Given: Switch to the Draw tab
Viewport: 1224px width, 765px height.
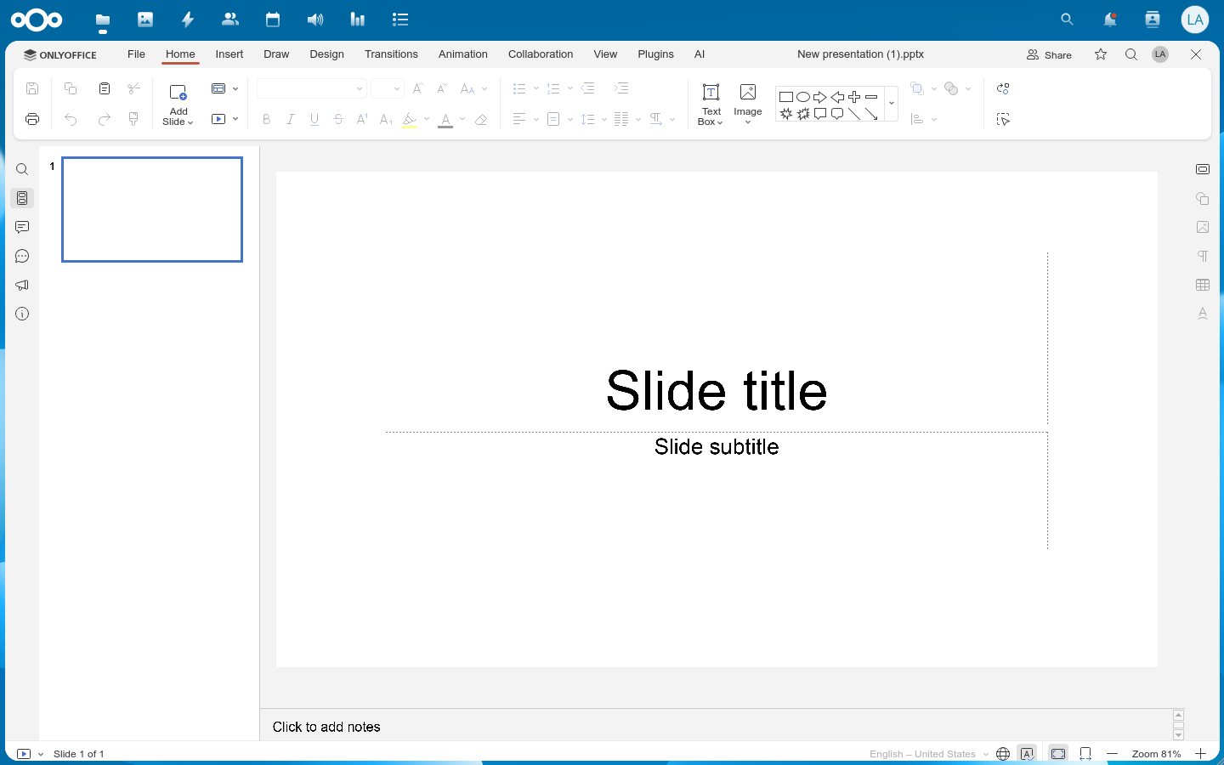Looking at the screenshot, I should [276, 54].
